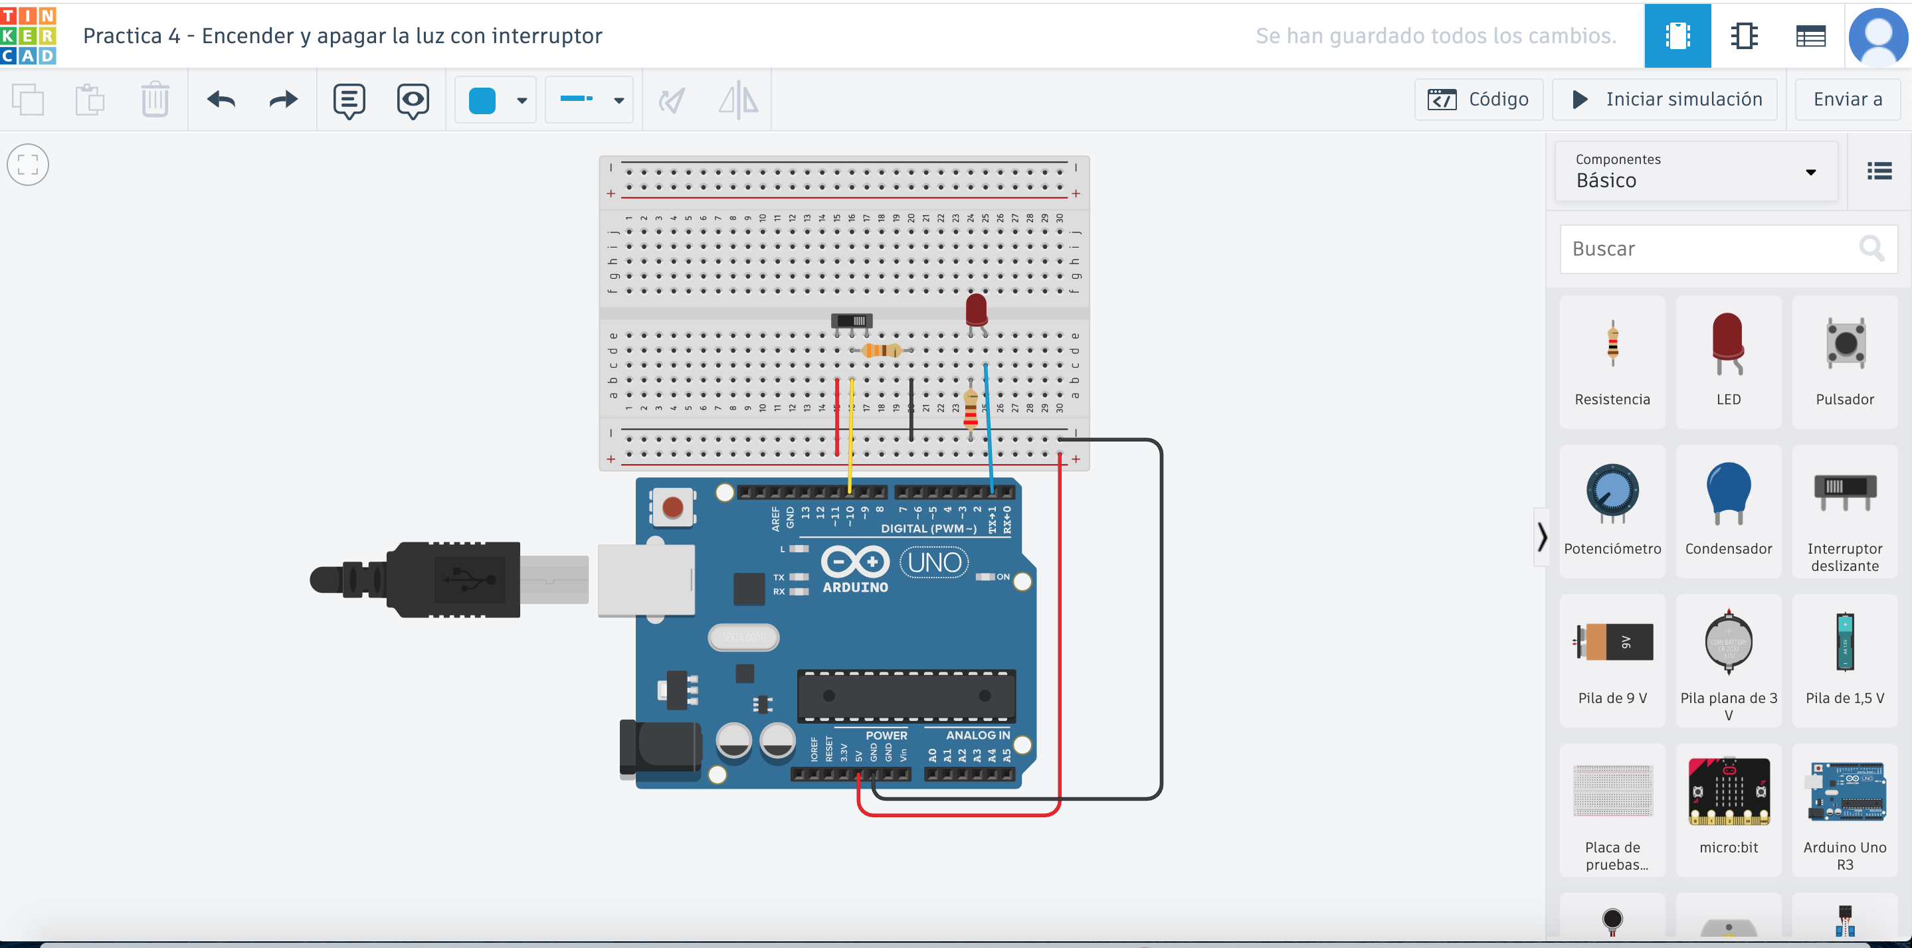Switch to schematic view icon
Viewport: 1912px width, 948px height.
click(1743, 35)
